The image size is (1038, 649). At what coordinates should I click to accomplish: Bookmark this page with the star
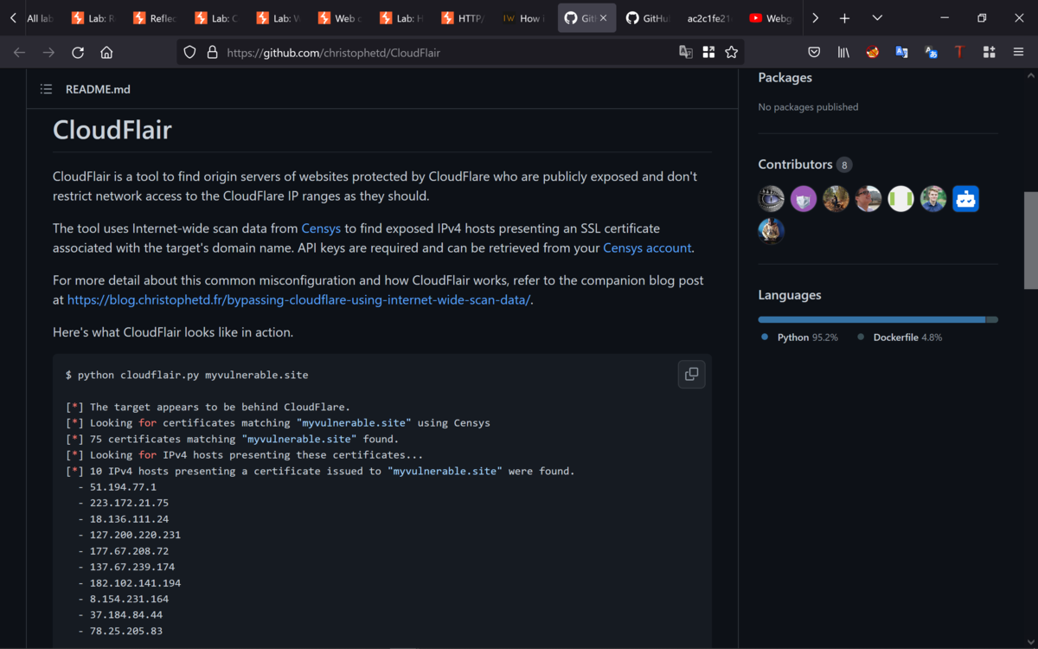(x=731, y=52)
